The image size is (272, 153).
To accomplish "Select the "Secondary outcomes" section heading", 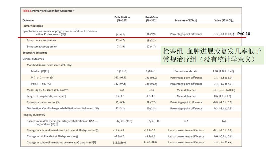I will click(35, 53).
